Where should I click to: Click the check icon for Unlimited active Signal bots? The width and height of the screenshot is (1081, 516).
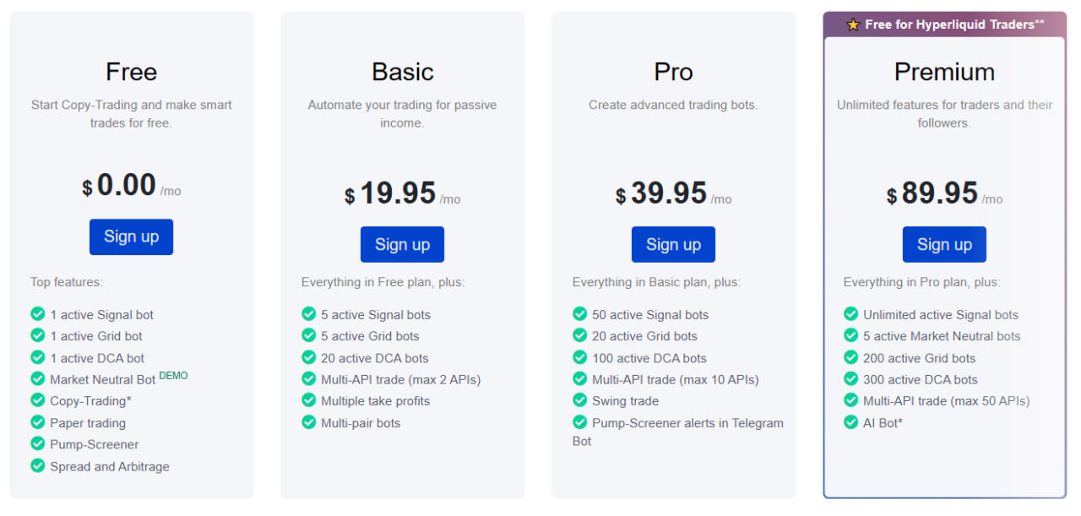point(850,314)
